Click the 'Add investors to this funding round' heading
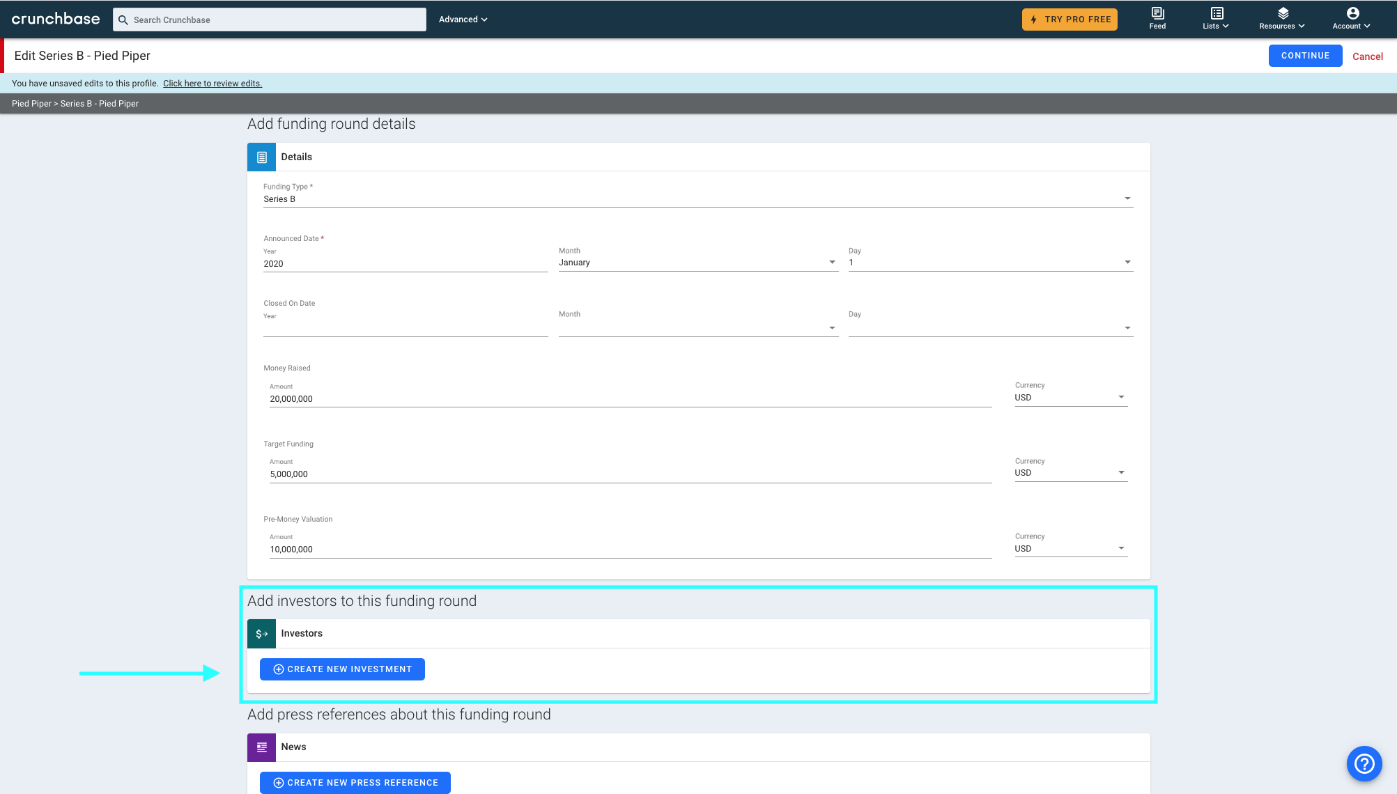The height and width of the screenshot is (794, 1397). point(362,601)
